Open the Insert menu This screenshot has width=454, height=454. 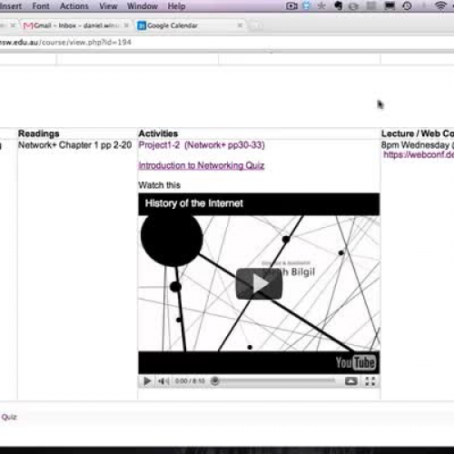(11, 6)
